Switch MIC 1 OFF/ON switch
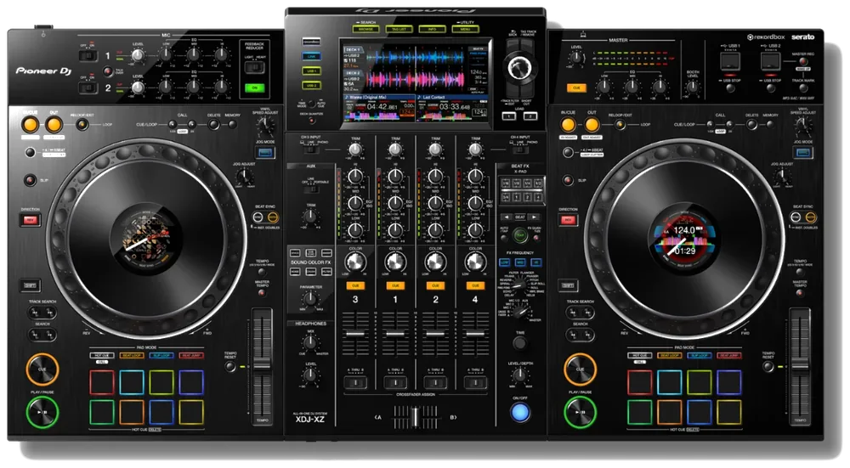The image size is (850, 468). [x=88, y=55]
